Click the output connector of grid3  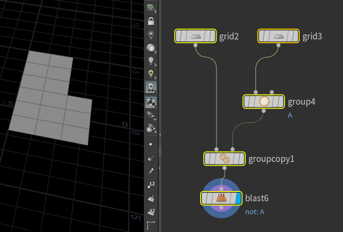click(278, 45)
